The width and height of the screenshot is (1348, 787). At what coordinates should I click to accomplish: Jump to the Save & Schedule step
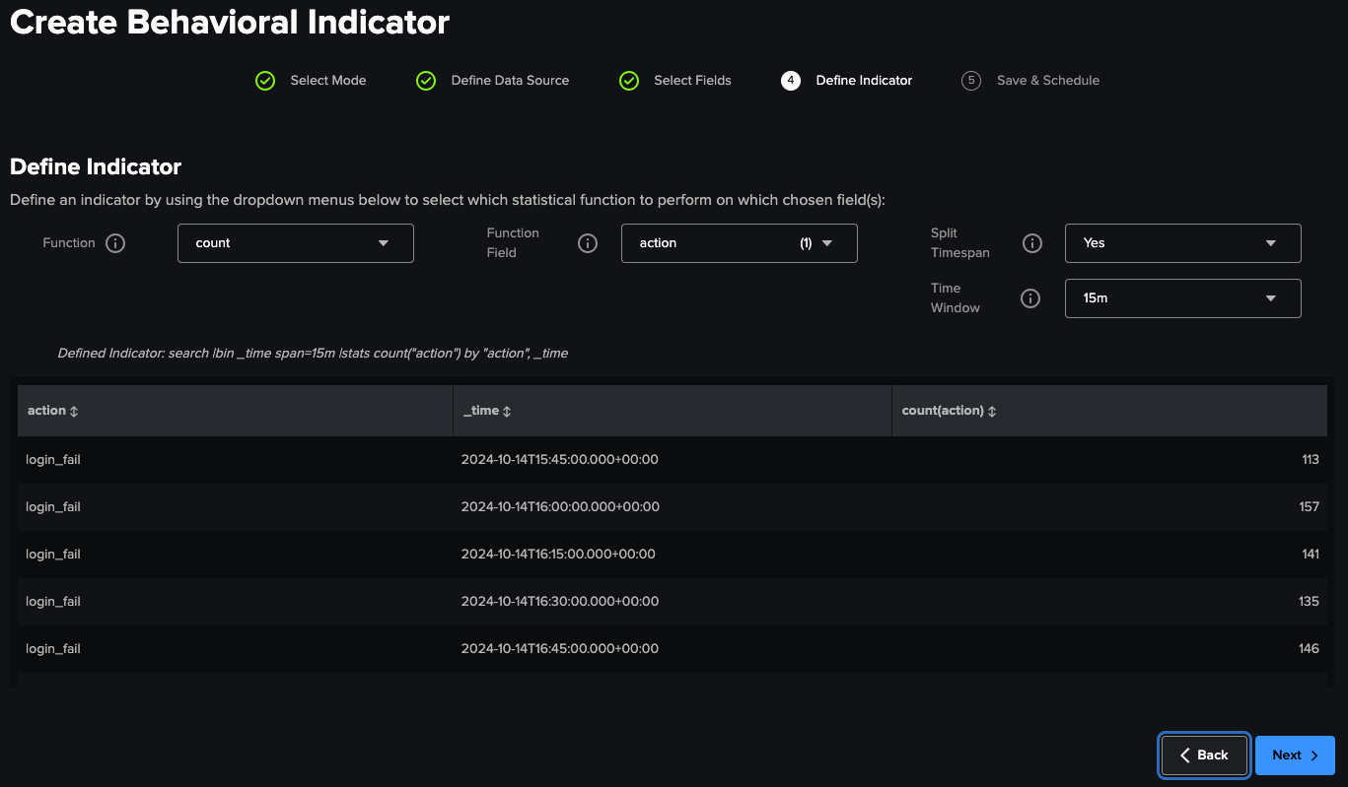[x=1047, y=81]
